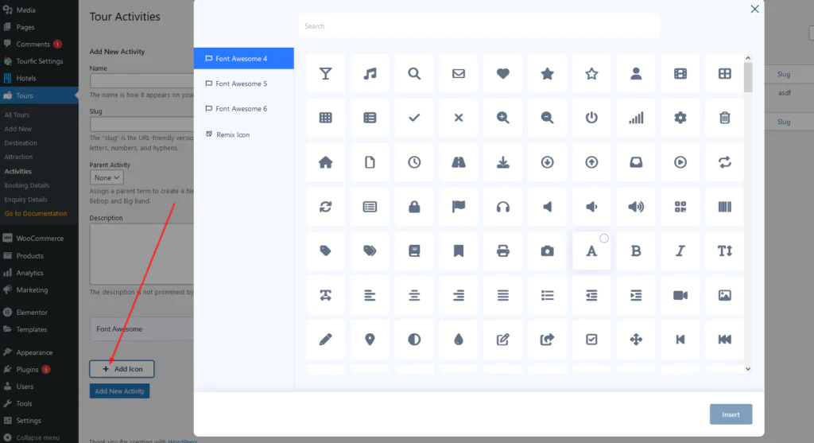Image resolution: width=814 pixels, height=443 pixels.
Task: Select the music note icon
Action: point(370,74)
